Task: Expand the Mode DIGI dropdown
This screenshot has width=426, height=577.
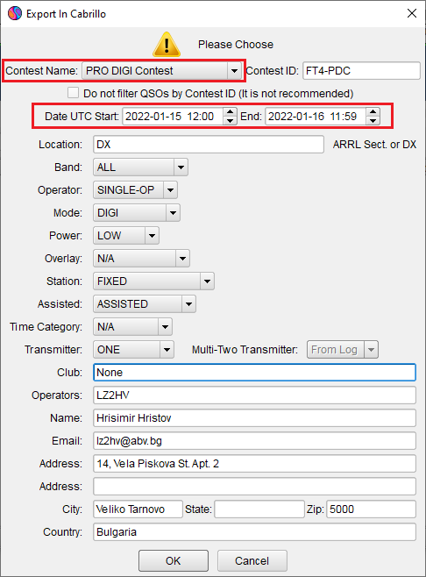Action: [x=173, y=213]
